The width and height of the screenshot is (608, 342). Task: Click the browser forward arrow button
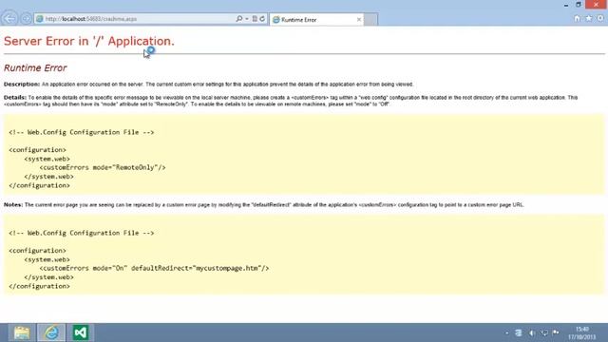(x=26, y=19)
